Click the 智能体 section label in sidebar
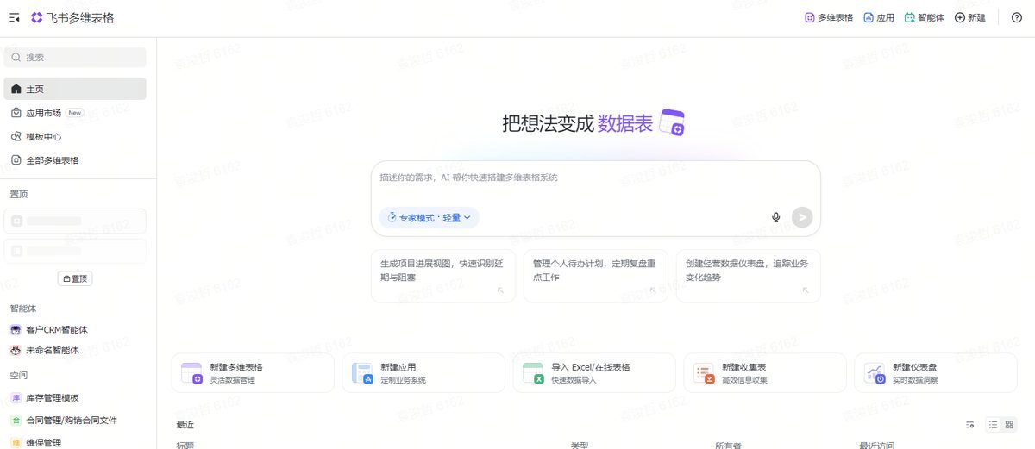Image resolution: width=1035 pixels, height=449 pixels. [x=22, y=308]
